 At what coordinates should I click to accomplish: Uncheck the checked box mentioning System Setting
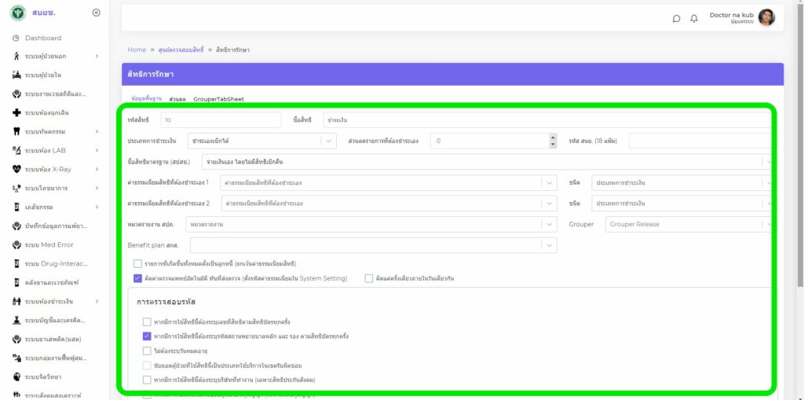pos(137,278)
